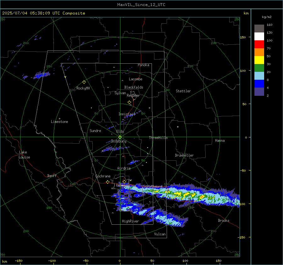Viewport: 283px width, 265px height.
Task: Select the Limestone label
Action: [x=59, y=122]
